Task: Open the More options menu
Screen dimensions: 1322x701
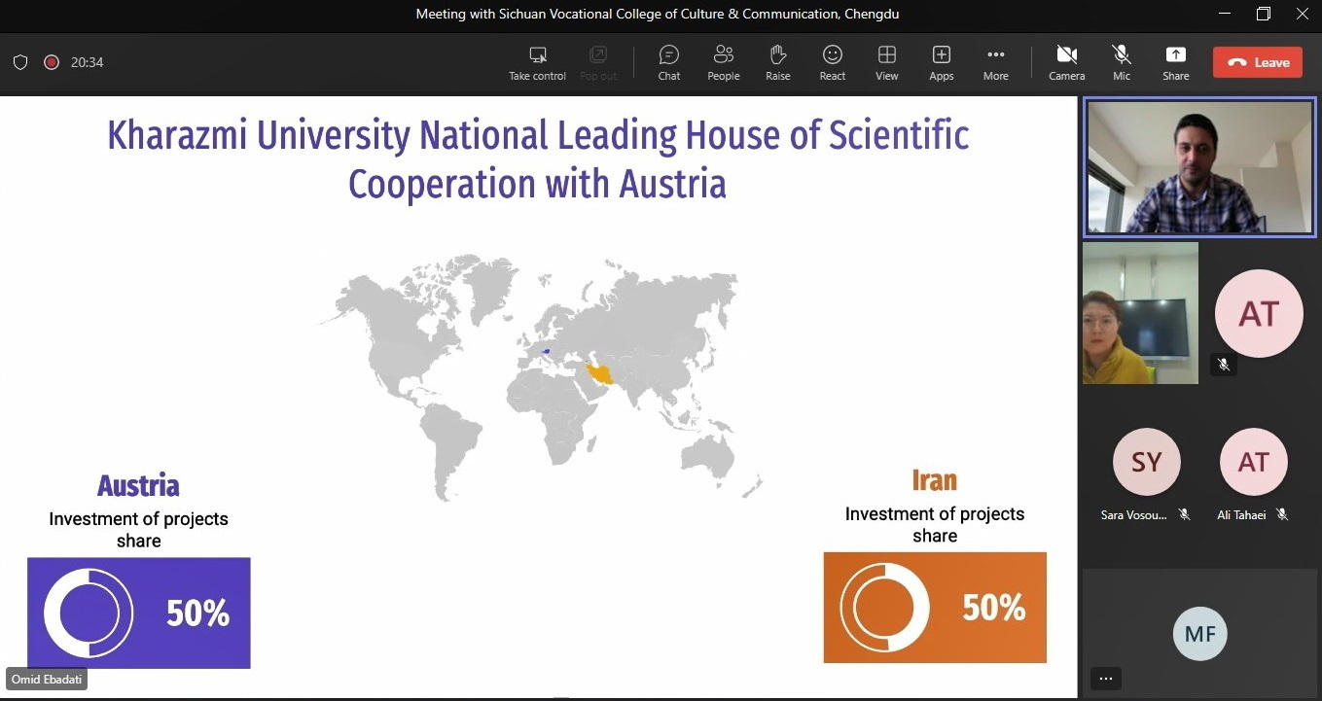Action: 995,62
